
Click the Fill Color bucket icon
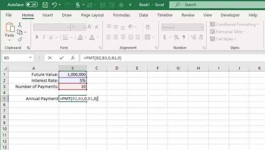[x=80, y=37]
